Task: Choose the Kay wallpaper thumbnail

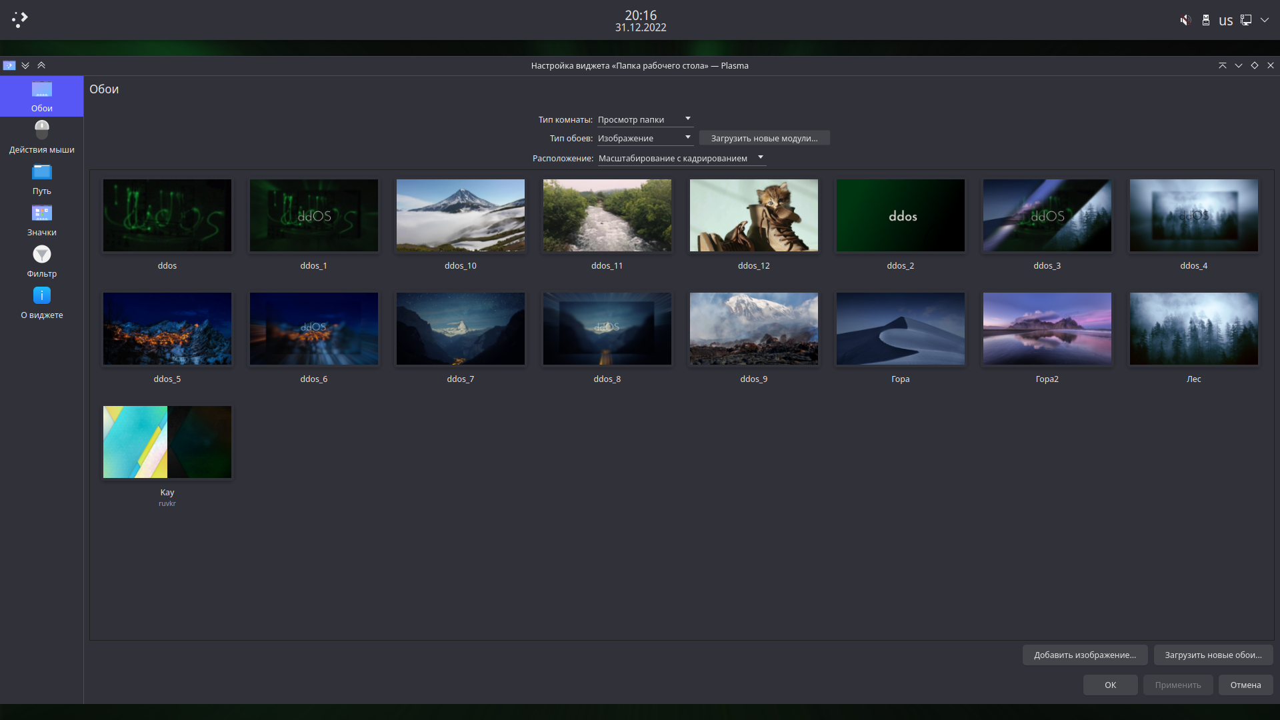Action: click(x=167, y=442)
